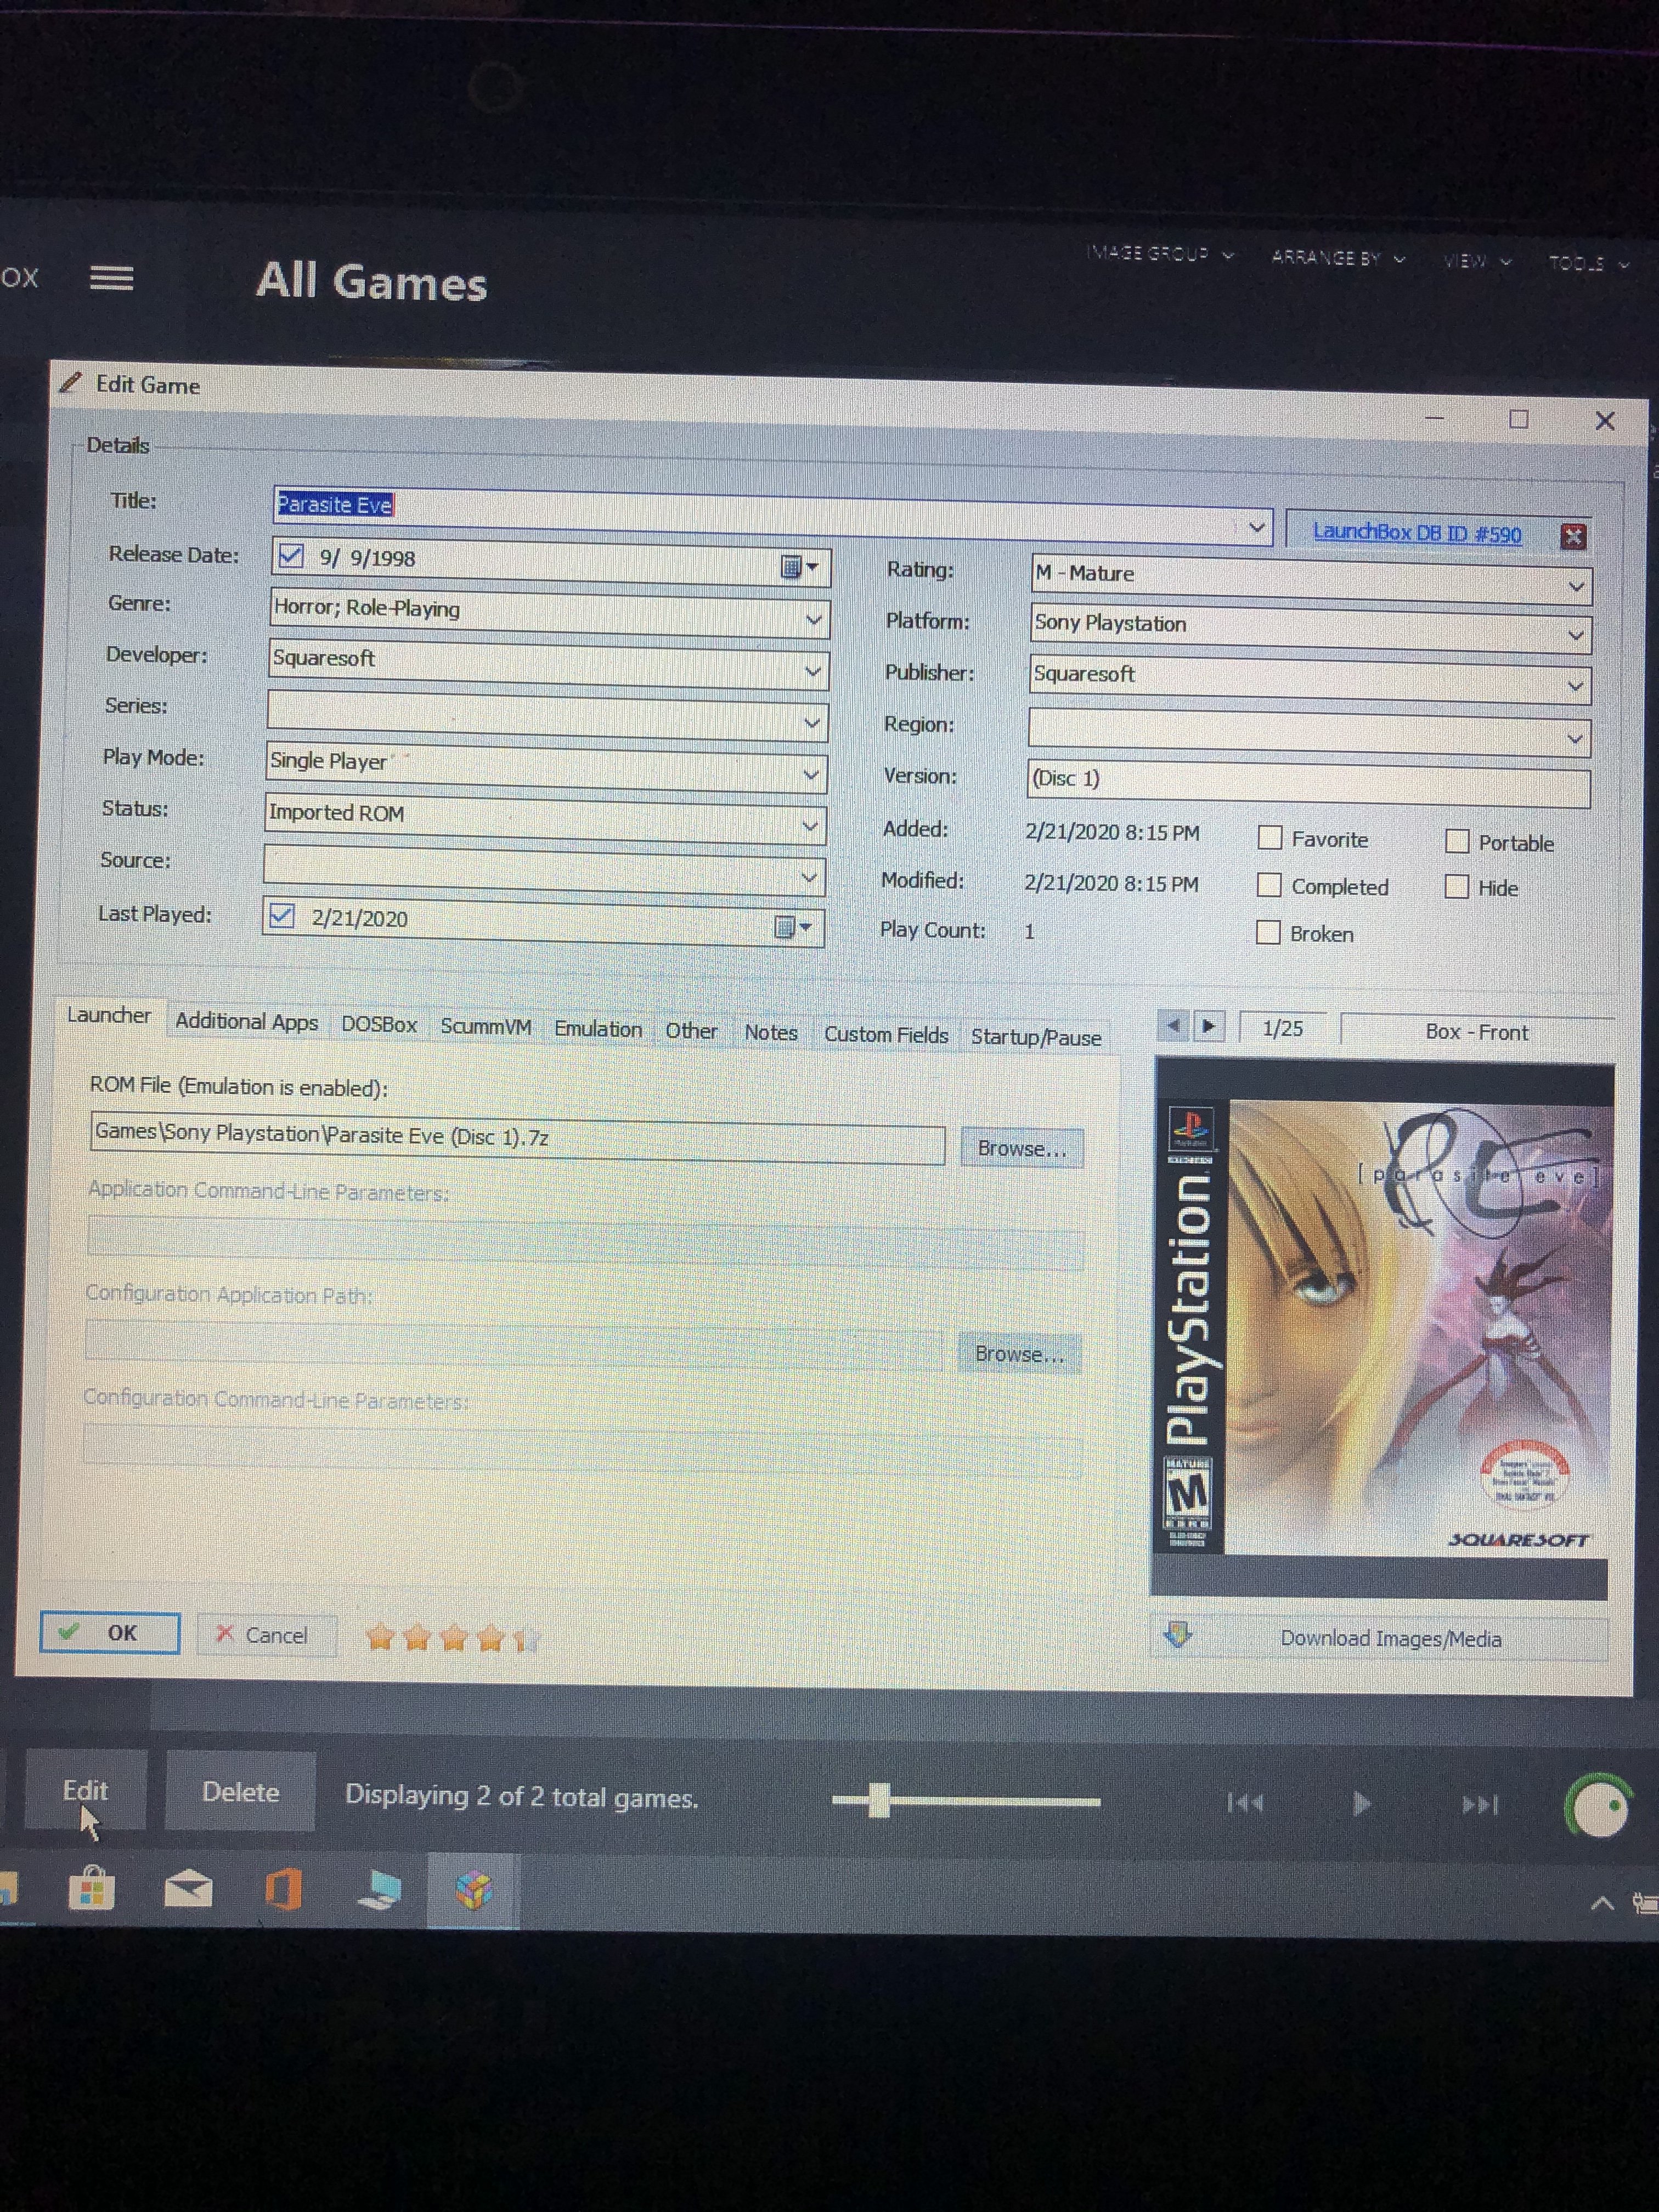Open the Source dropdown
The image size is (1659, 2212).
click(x=809, y=878)
